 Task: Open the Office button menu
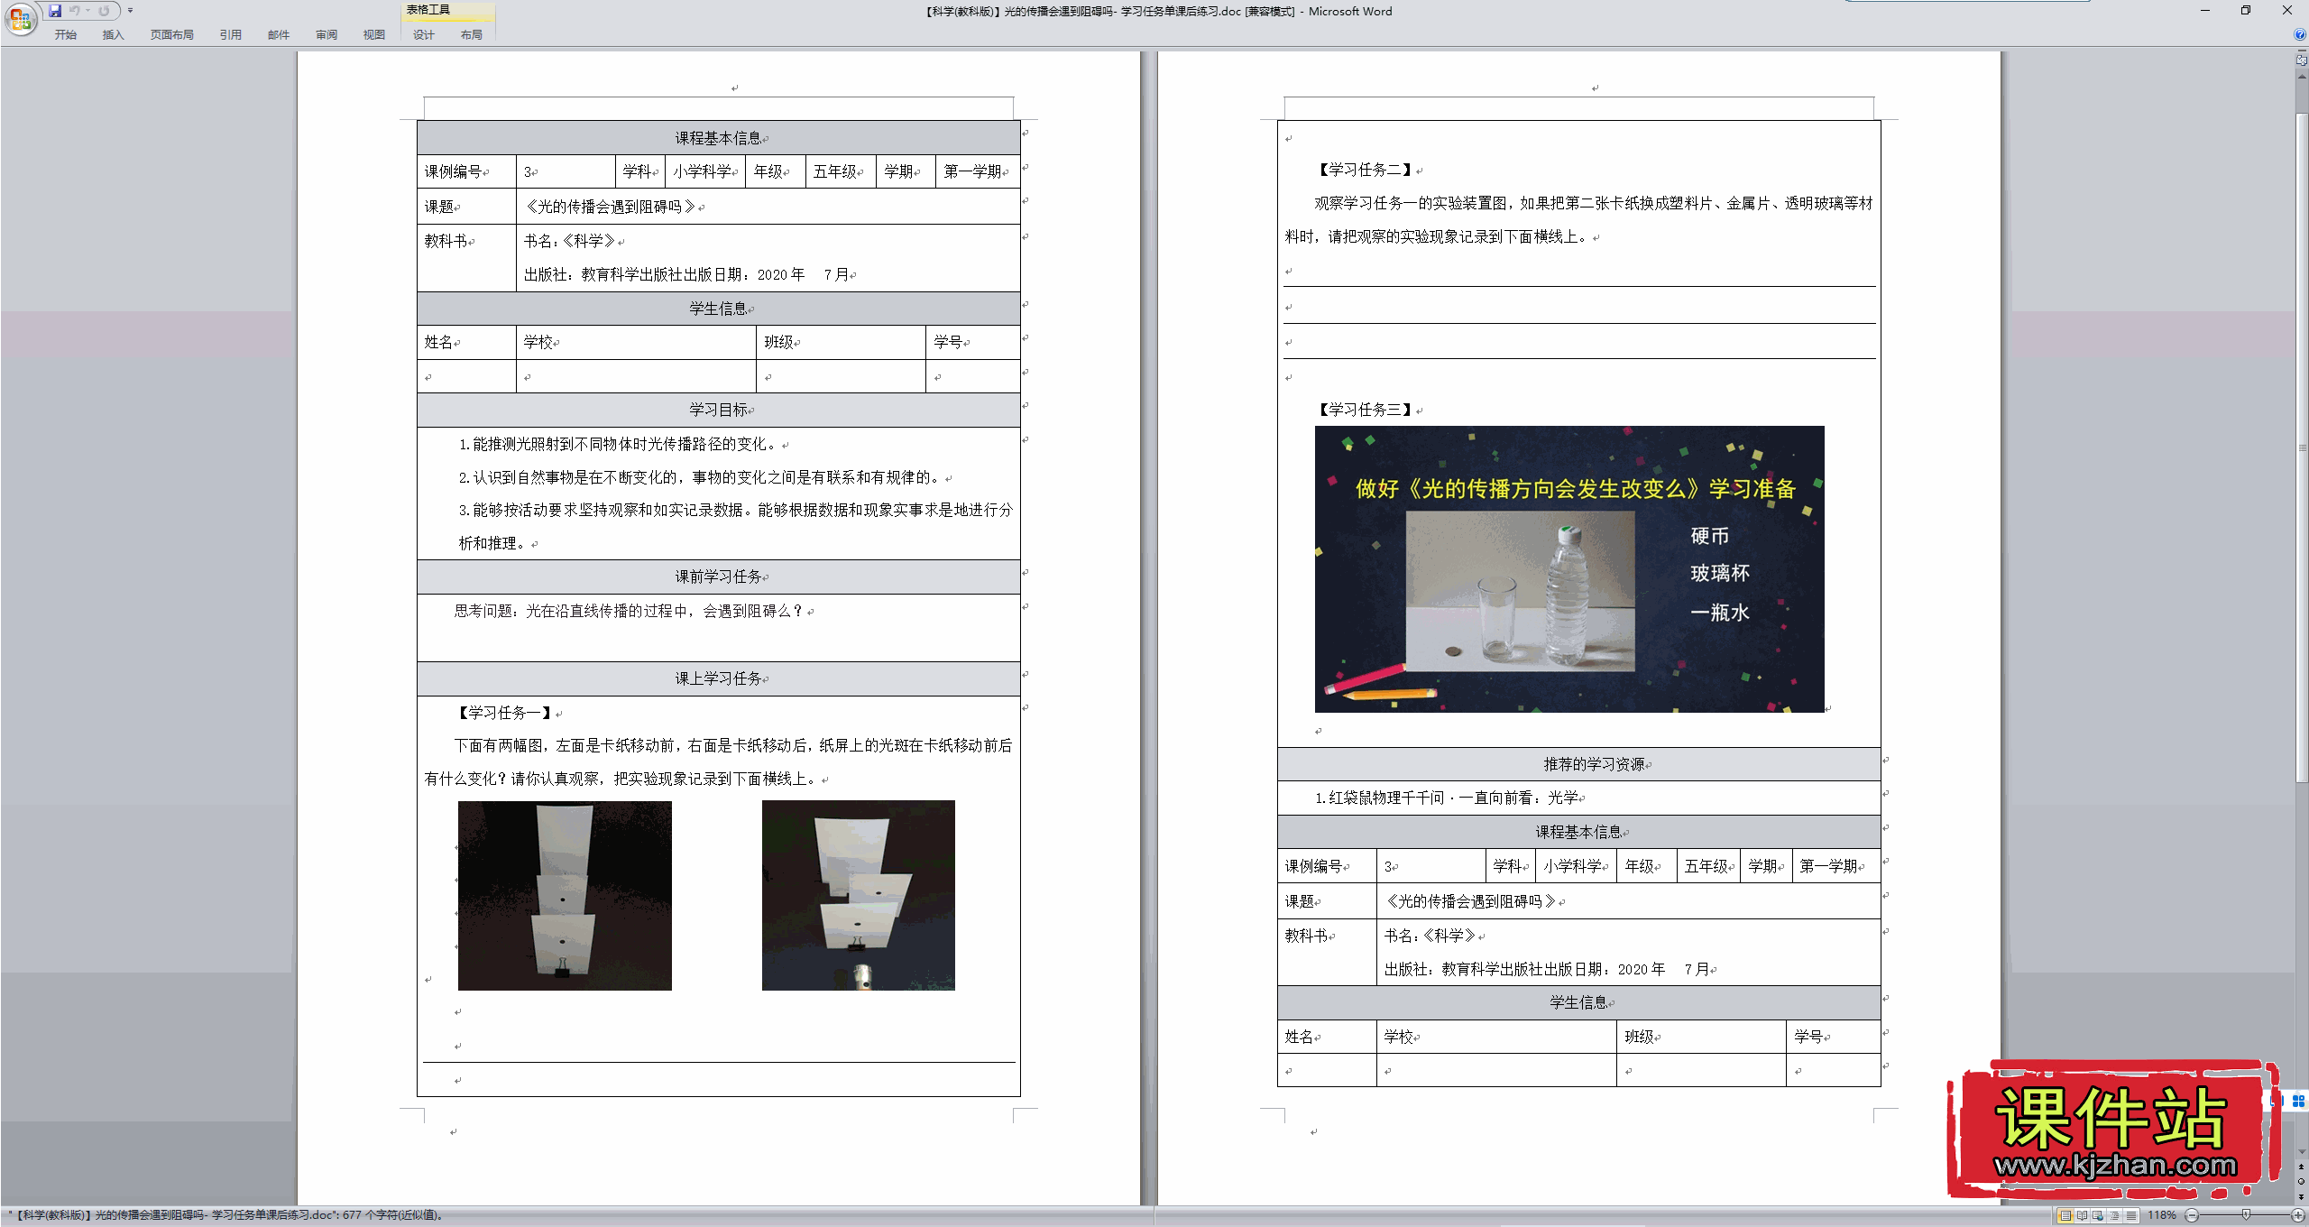(x=20, y=18)
